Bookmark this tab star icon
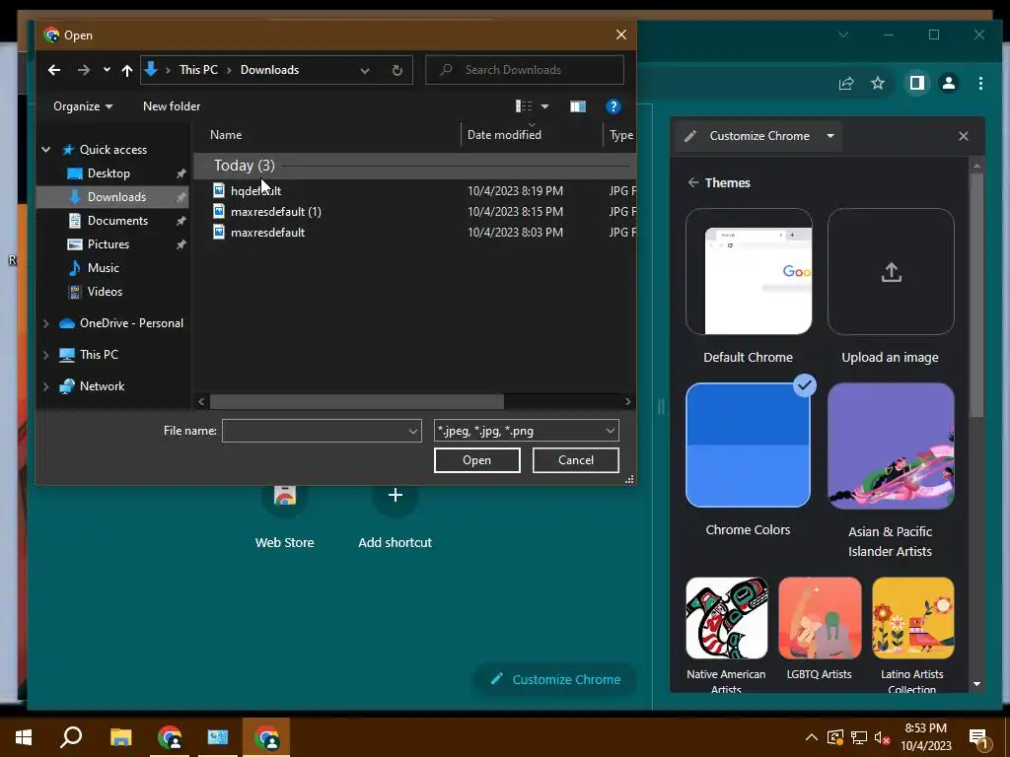 pyautogui.click(x=877, y=83)
